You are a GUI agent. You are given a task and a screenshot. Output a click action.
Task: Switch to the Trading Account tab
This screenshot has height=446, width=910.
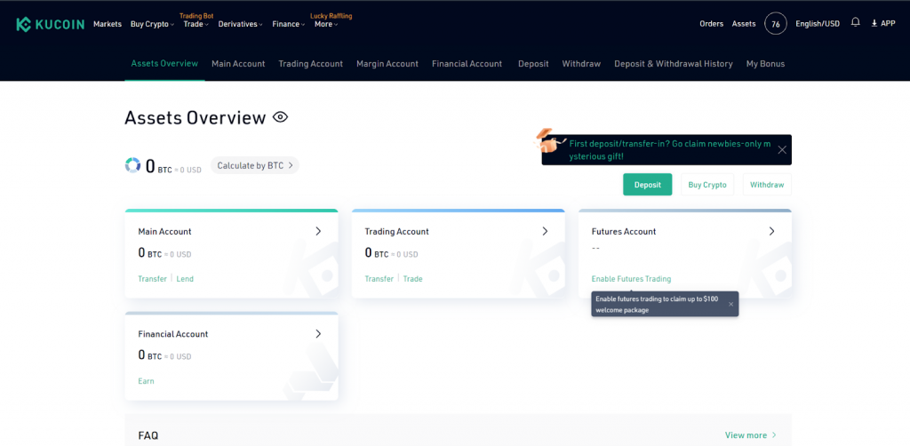point(310,64)
